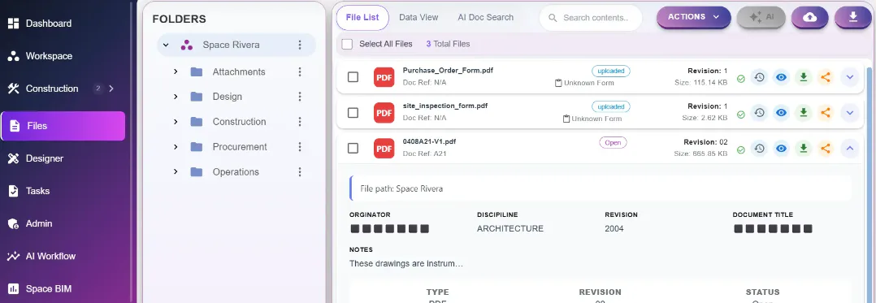
Task: Preview 0408A21-V1.pdf with eye icon
Action: (781, 149)
